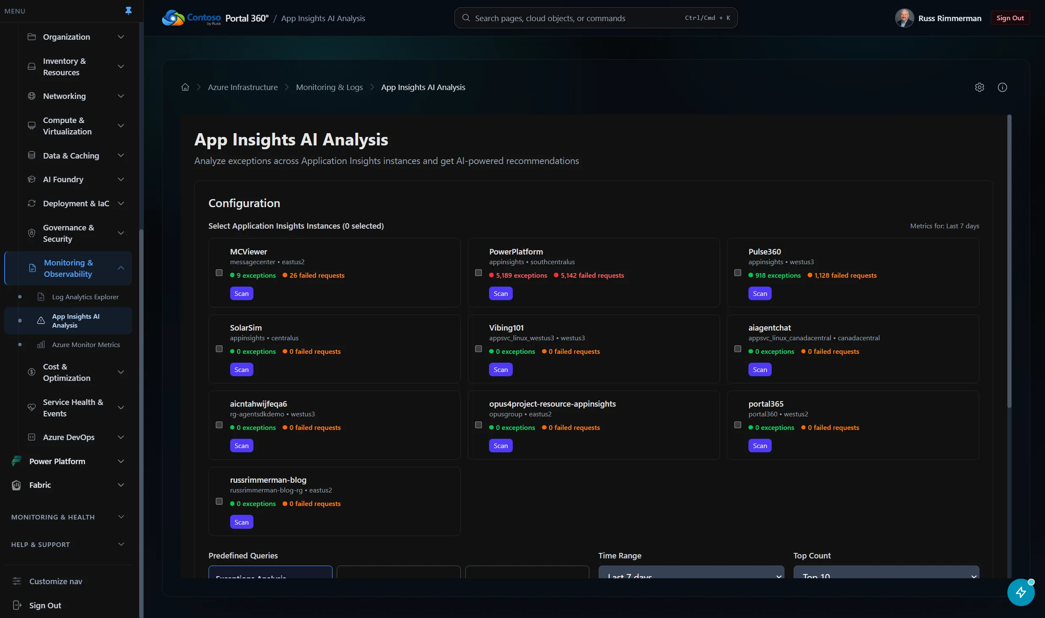
Task: Click the Azure DevOps code icon
Action: coord(31,437)
